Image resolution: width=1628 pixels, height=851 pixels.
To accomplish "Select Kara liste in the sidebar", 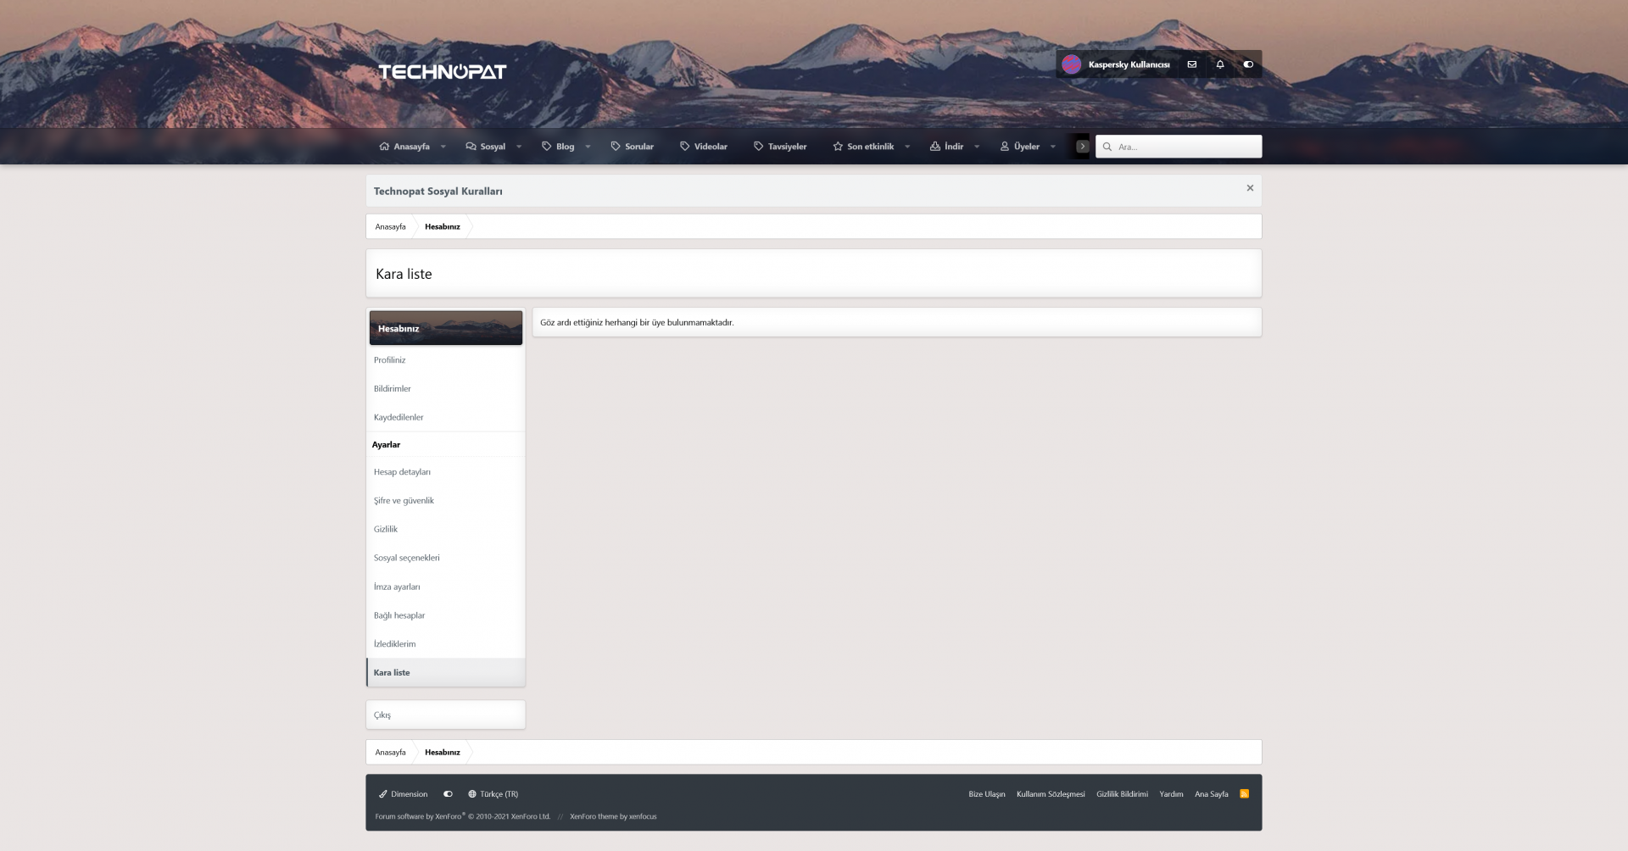I will 446,673.
